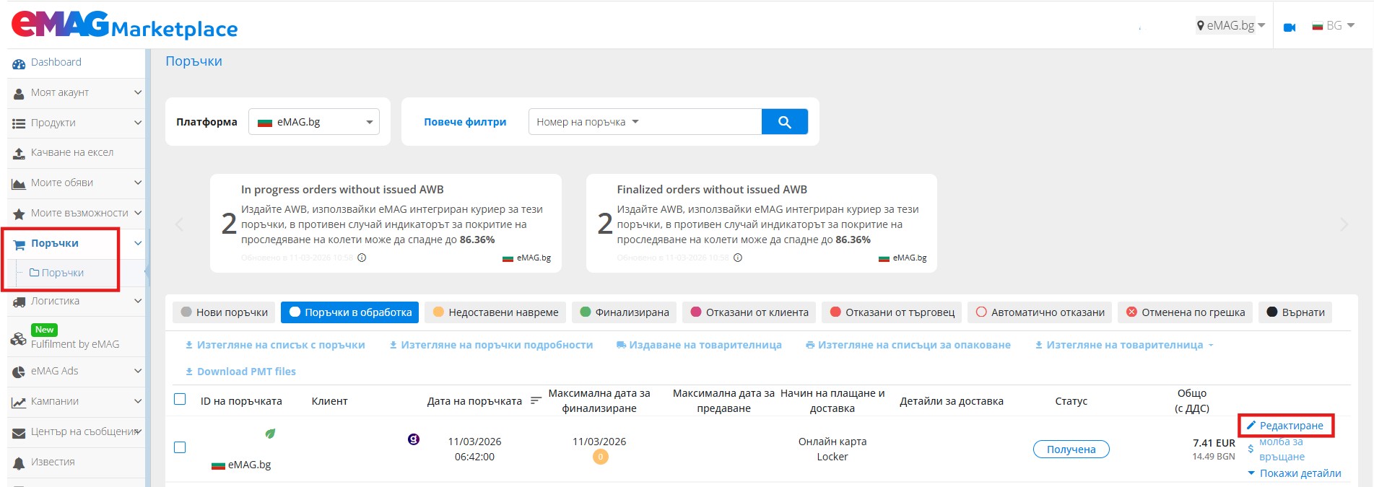The width and height of the screenshot is (1374, 487).
Task: Go to next info card with right arrow
Action: click(x=1344, y=224)
